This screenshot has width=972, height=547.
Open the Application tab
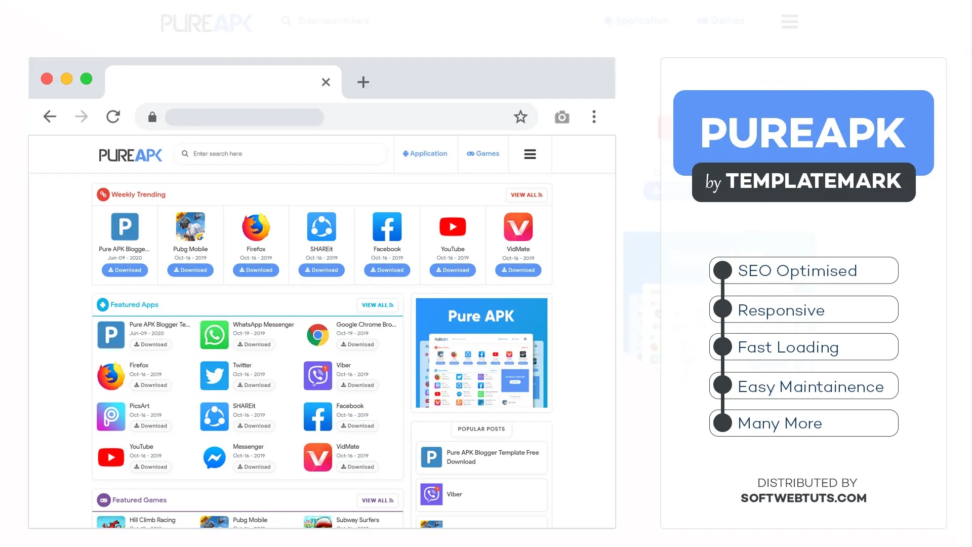coord(425,153)
